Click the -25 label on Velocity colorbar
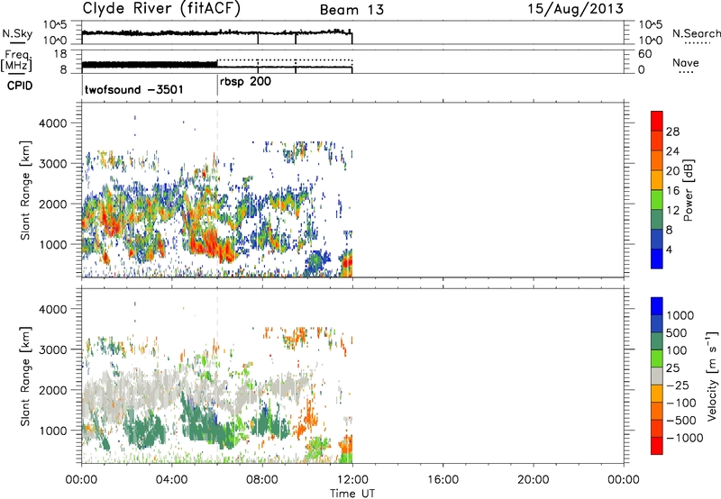 (x=678, y=386)
